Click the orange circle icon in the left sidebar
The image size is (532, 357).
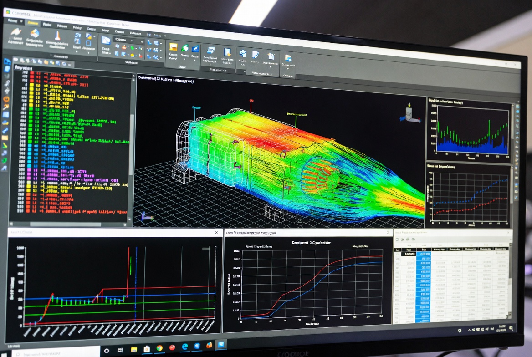pyautogui.click(x=6, y=99)
